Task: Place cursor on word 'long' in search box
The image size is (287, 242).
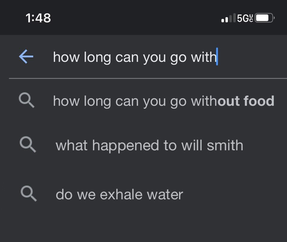Action: pos(97,58)
